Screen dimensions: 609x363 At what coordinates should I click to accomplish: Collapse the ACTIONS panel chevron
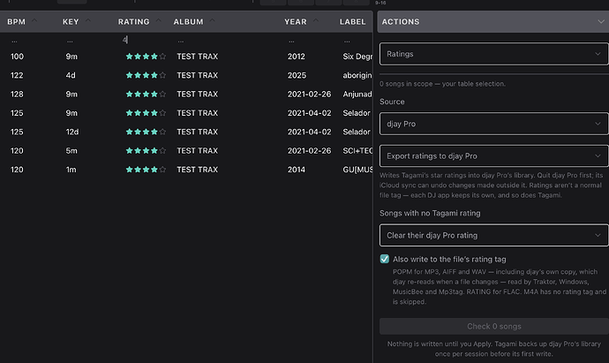601,22
